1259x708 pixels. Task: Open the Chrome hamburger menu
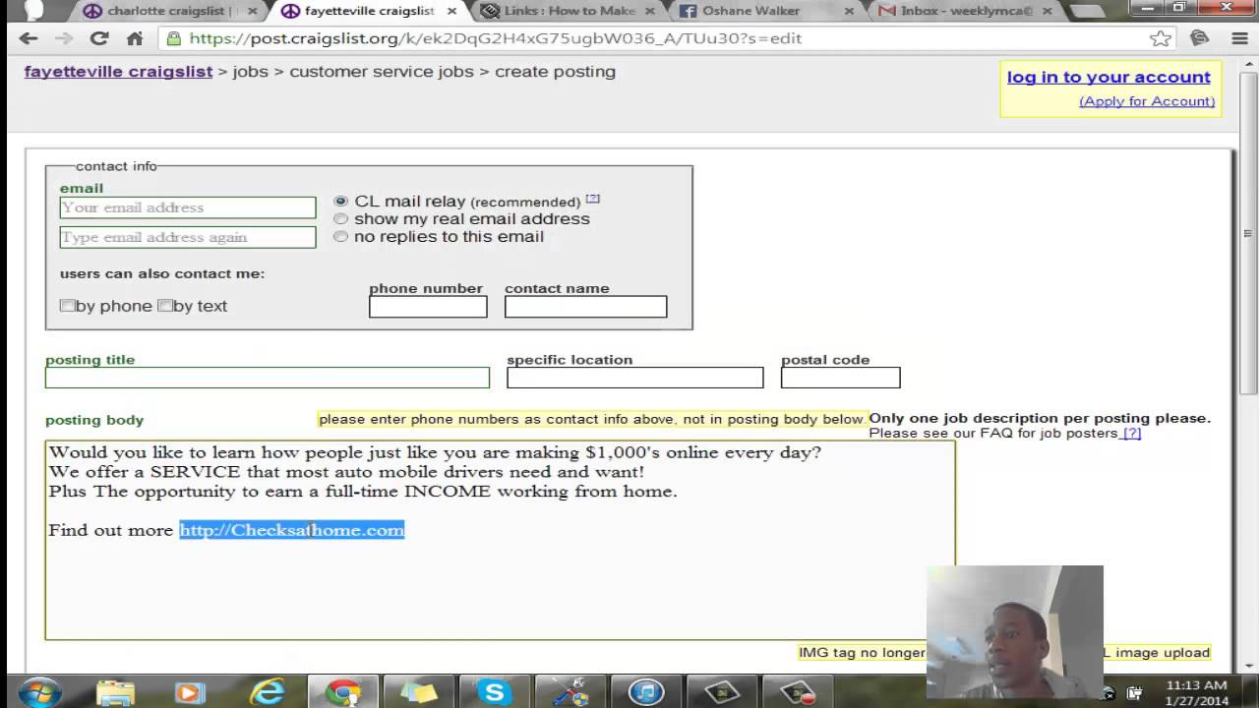(1240, 38)
